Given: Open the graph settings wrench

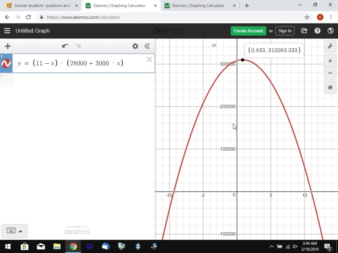Looking at the screenshot, I should point(330,46).
